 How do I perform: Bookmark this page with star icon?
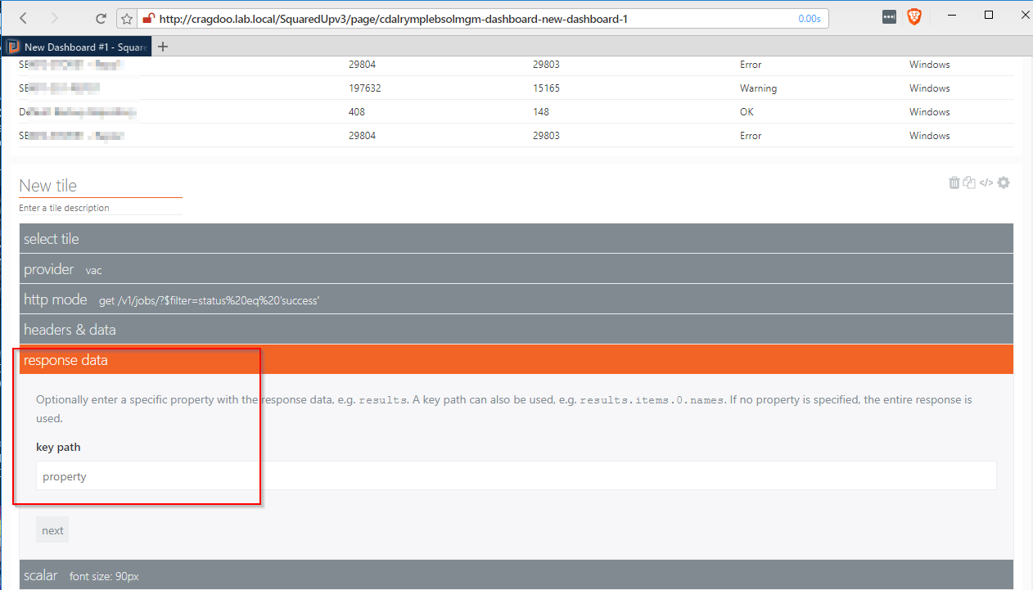[x=127, y=18]
